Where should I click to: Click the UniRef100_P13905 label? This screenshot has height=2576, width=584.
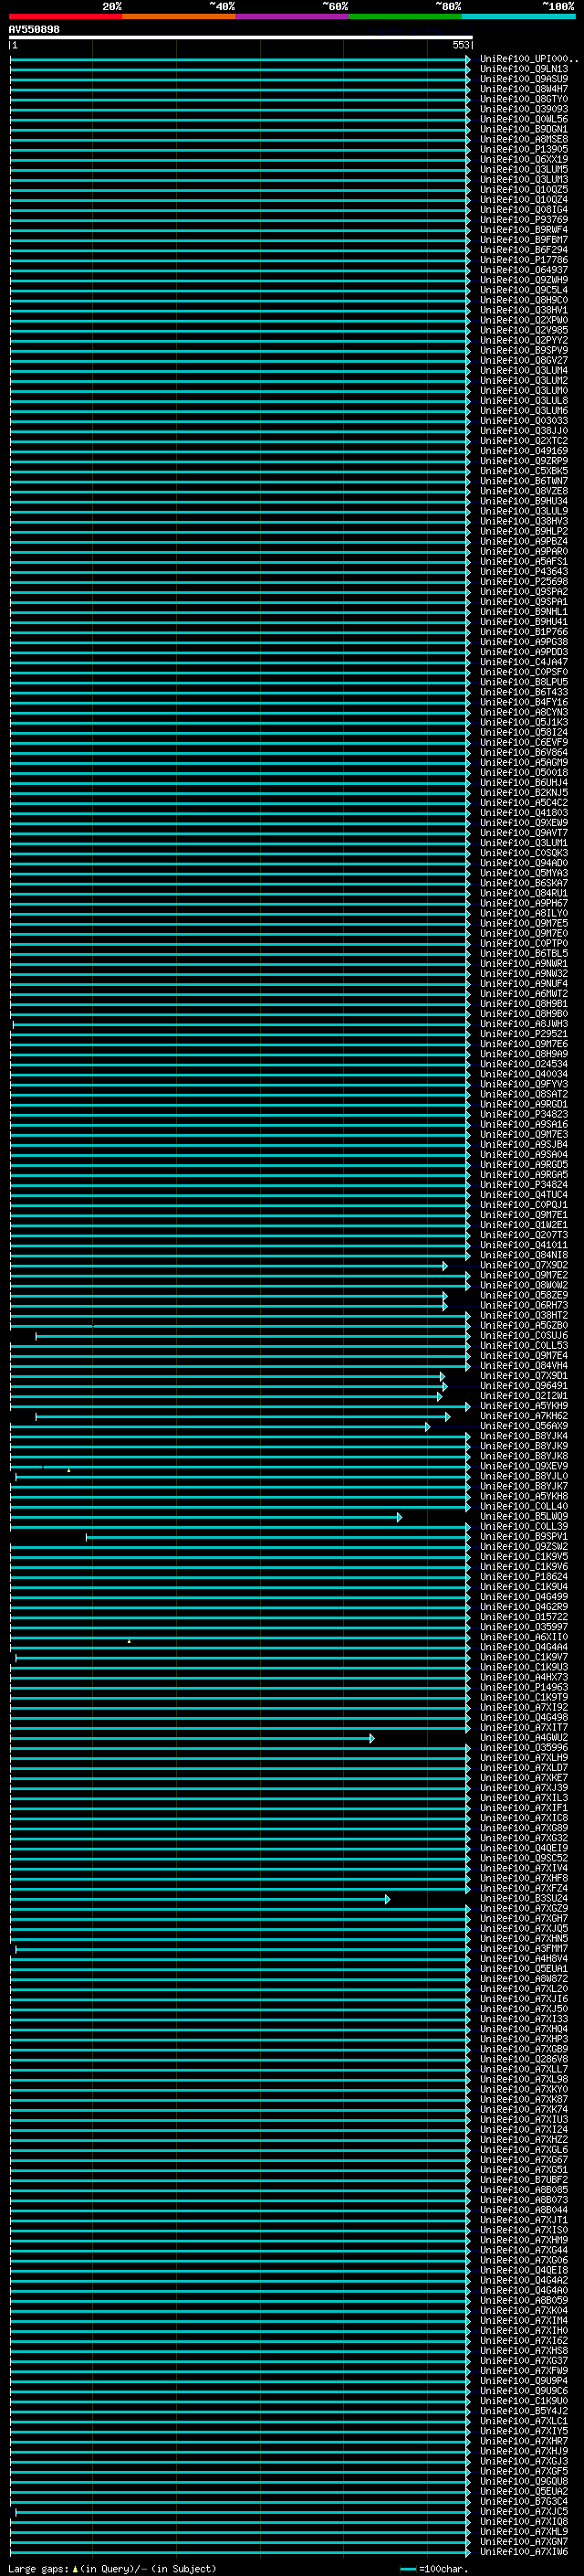tap(523, 150)
